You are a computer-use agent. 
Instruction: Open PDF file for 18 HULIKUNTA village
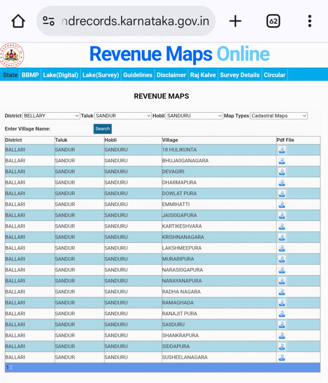[282, 150]
